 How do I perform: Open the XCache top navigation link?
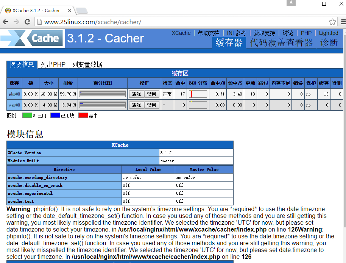tap(181, 33)
